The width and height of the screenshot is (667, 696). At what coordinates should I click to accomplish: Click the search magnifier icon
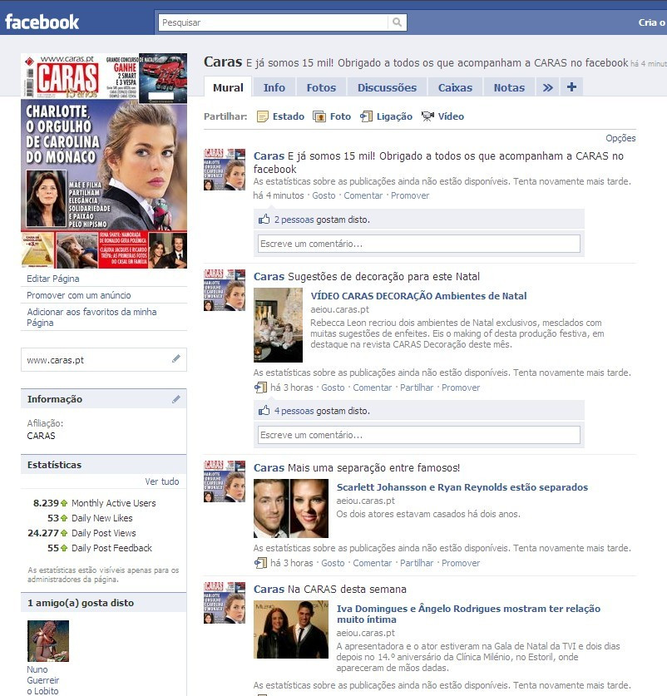397,22
